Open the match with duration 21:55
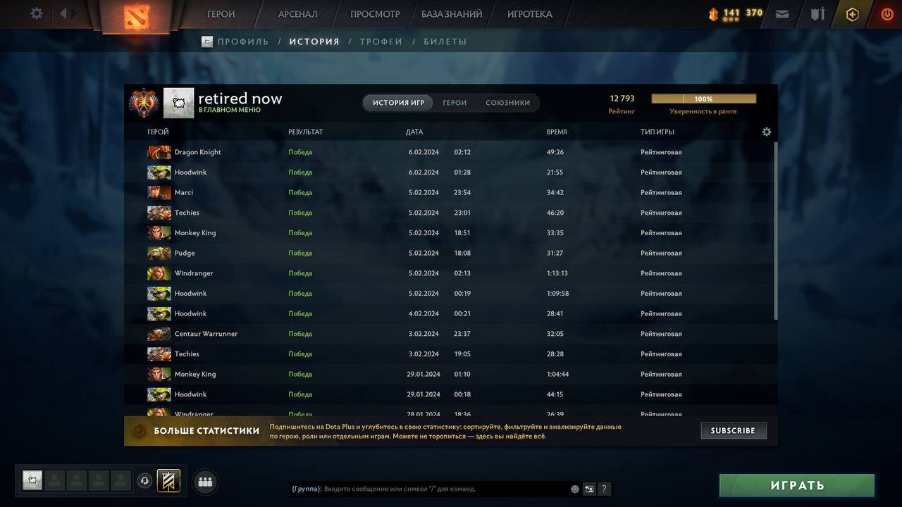 pos(451,173)
